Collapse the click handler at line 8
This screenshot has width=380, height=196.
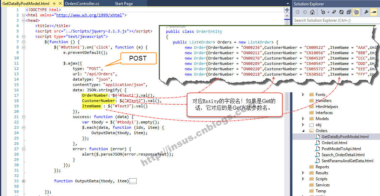click(x=23, y=47)
